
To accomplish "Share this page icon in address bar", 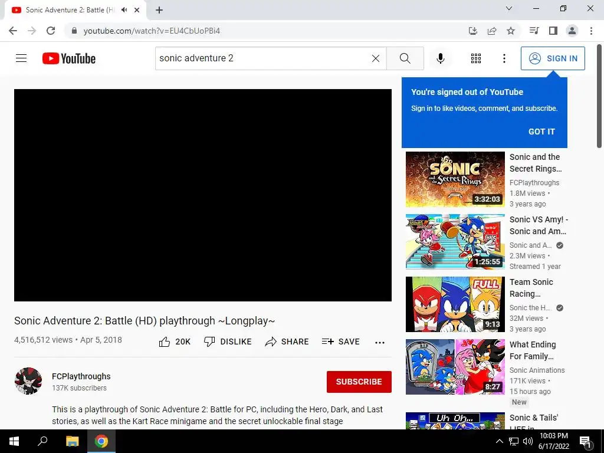I will click(491, 31).
